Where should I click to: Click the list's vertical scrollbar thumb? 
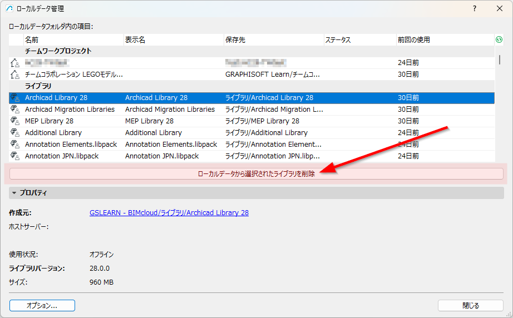(x=499, y=60)
